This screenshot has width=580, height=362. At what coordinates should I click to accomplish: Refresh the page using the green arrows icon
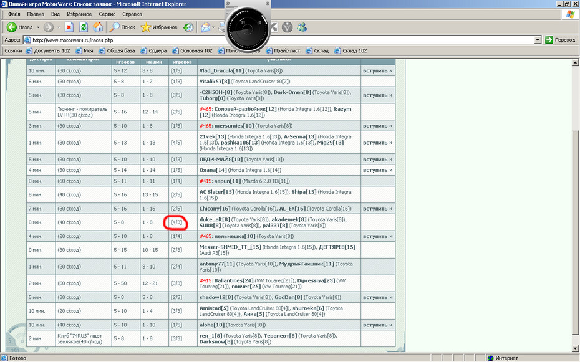click(x=84, y=27)
